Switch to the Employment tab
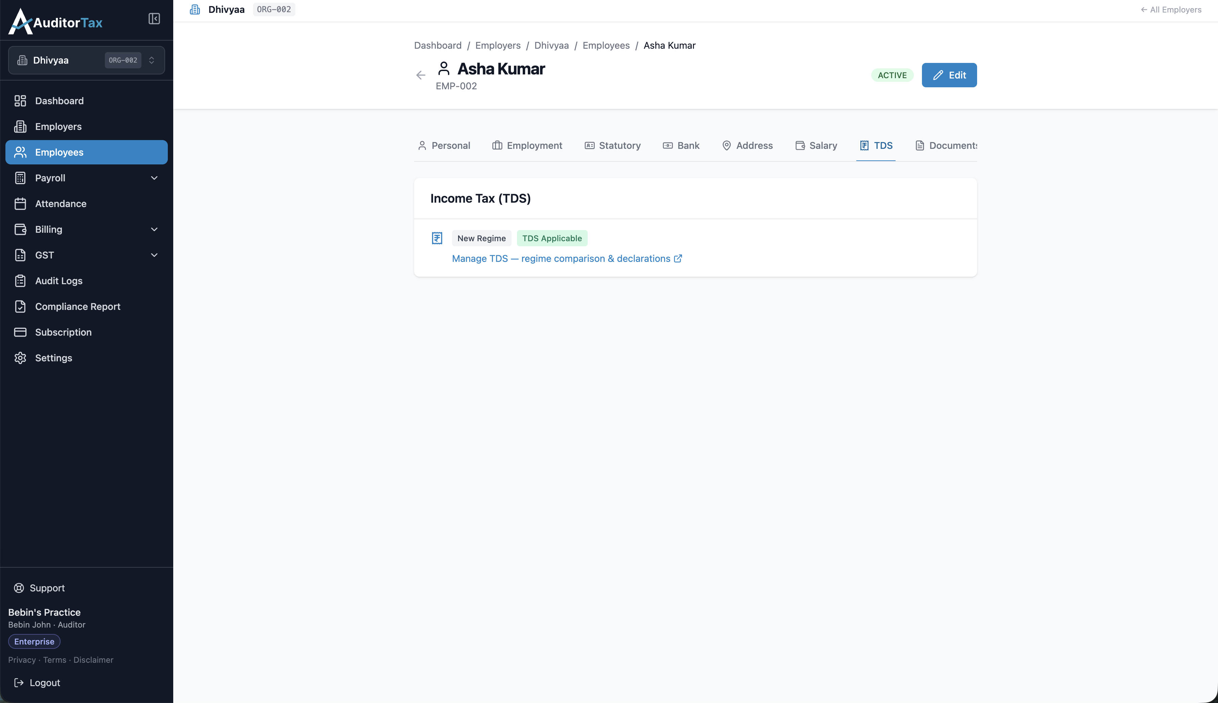This screenshot has height=703, width=1218. (x=527, y=146)
